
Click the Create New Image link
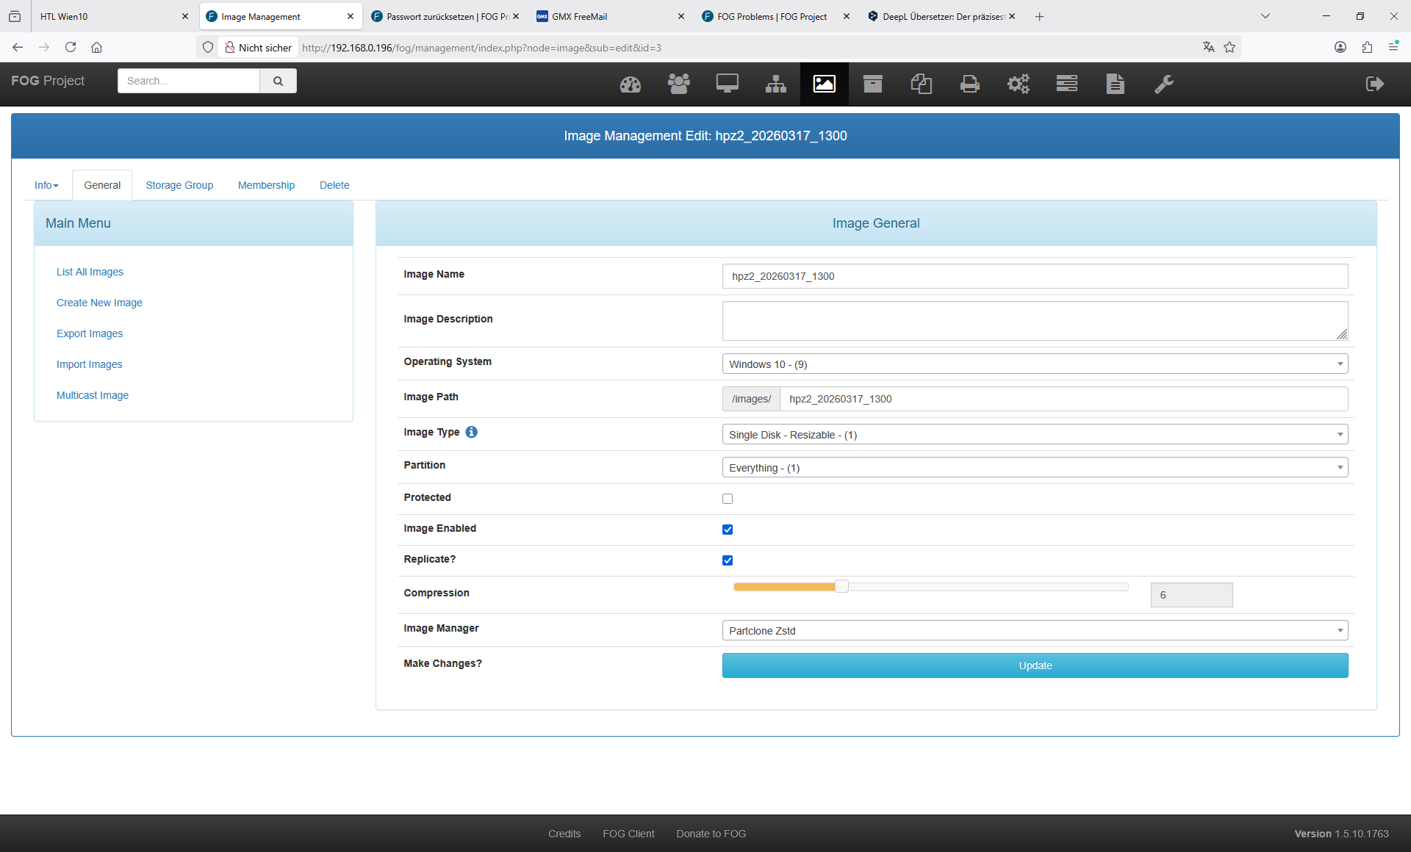99,303
